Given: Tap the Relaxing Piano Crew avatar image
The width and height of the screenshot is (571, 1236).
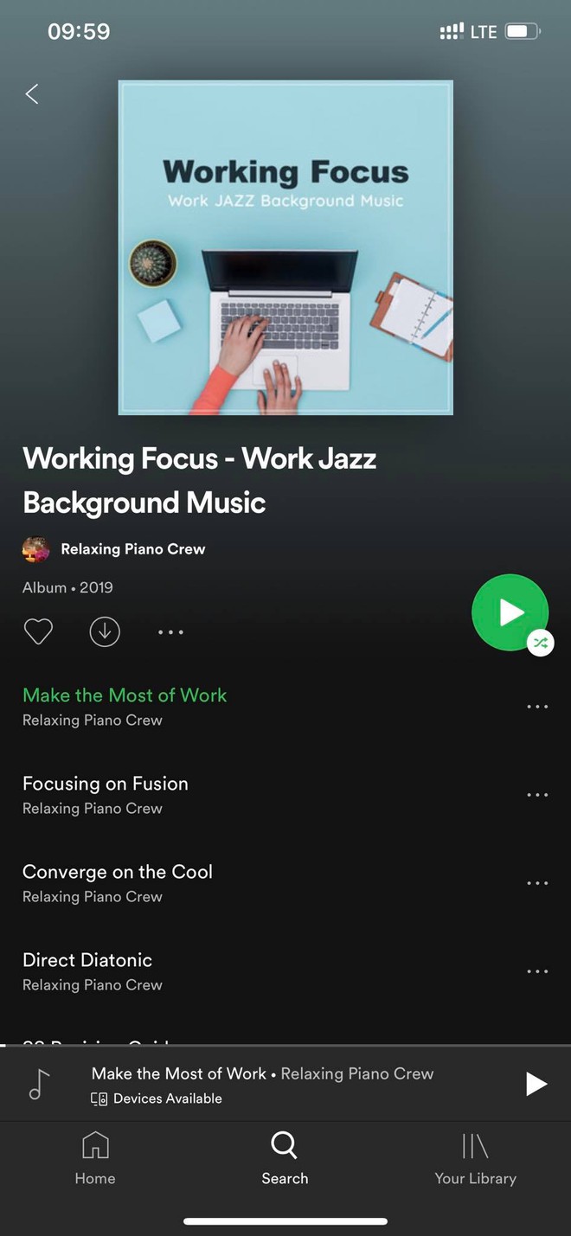Looking at the screenshot, I should pyautogui.click(x=36, y=549).
